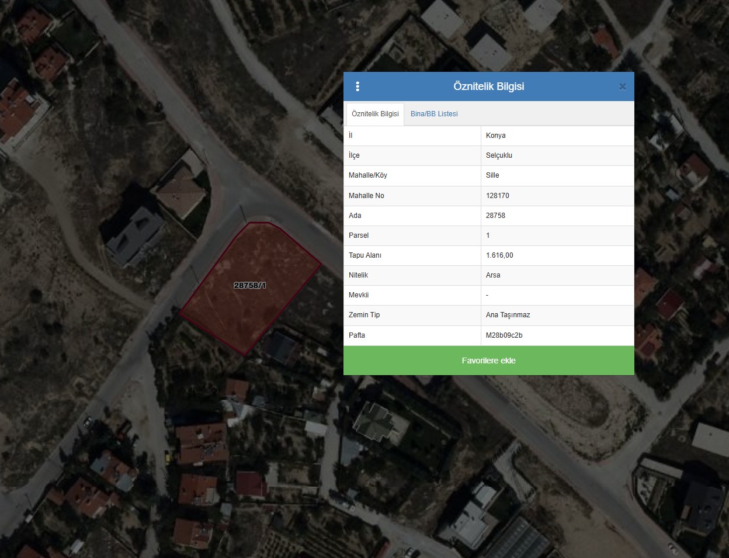Switch to the Bina/BB Listesi tab
The height and width of the screenshot is (558, 729).
pyautogui.click(x=434, y=114)
